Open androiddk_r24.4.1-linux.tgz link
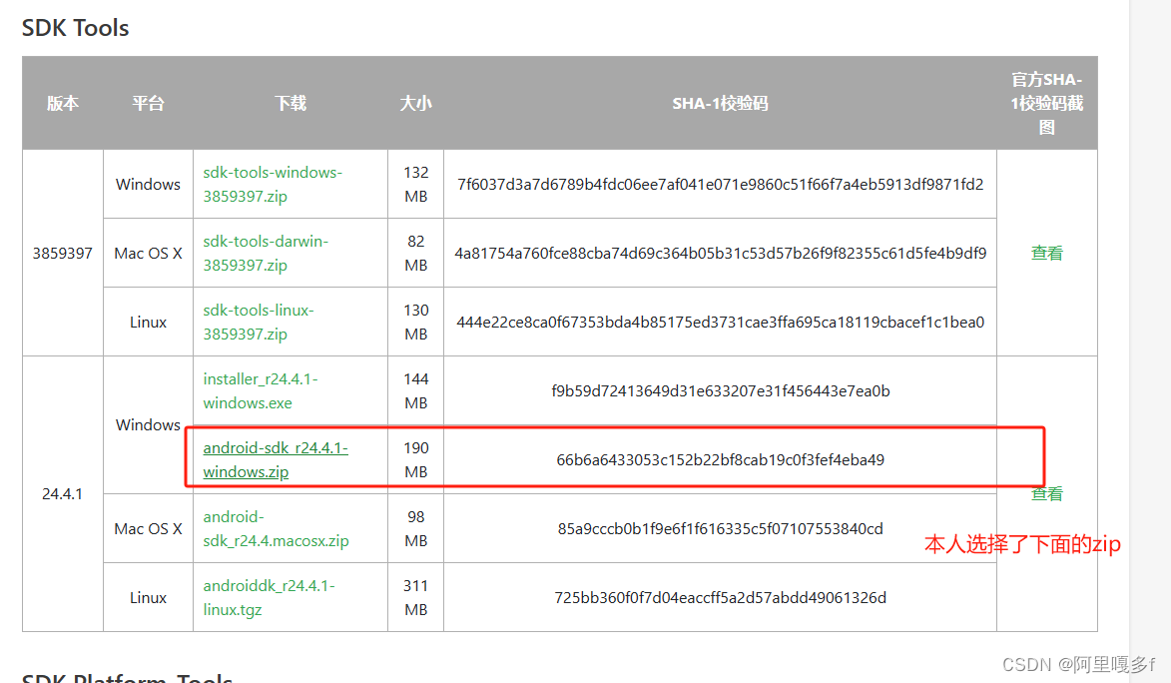 (x=269, y=597)
